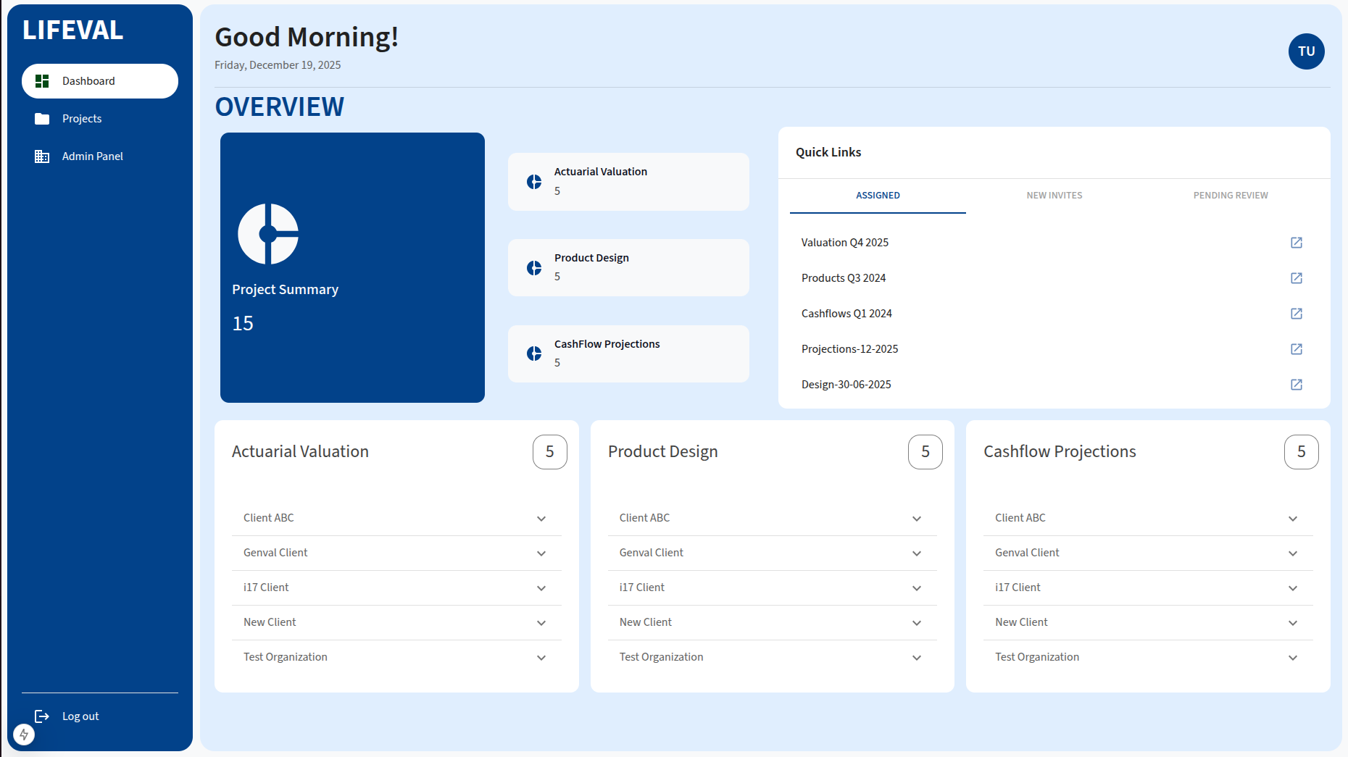Select the Assigned tab in Quick Links
The image size is (1348, 757).
point(878,196)
